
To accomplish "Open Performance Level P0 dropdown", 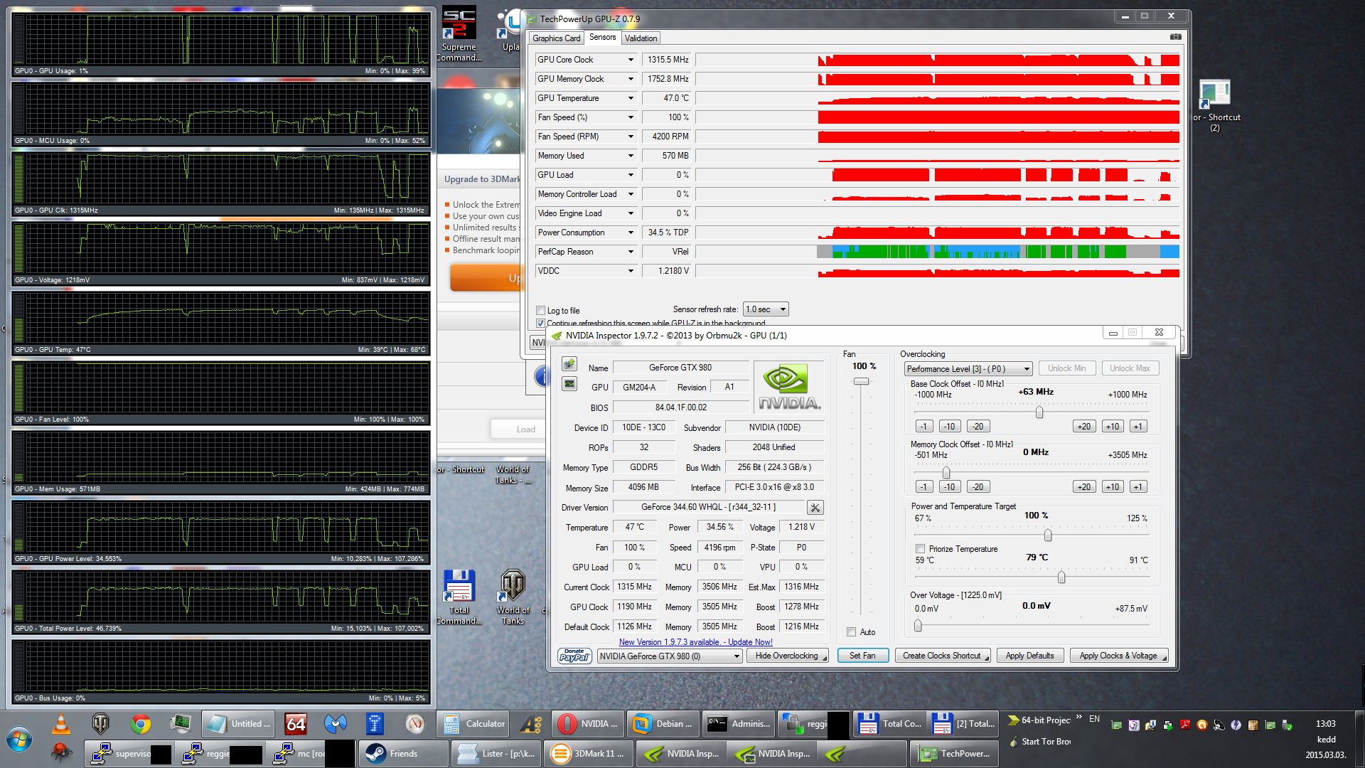I will [968, 368].
